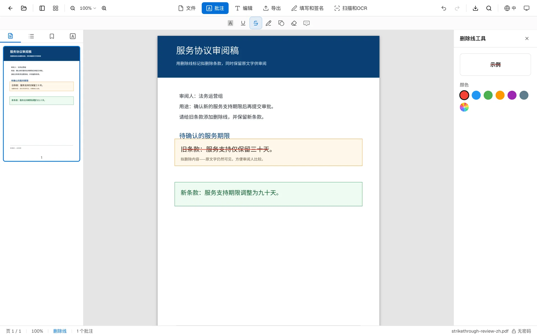The image size is (537, 336).
Task: Open the 100% zoom level dropdown
Action: [x=88, y=8]
